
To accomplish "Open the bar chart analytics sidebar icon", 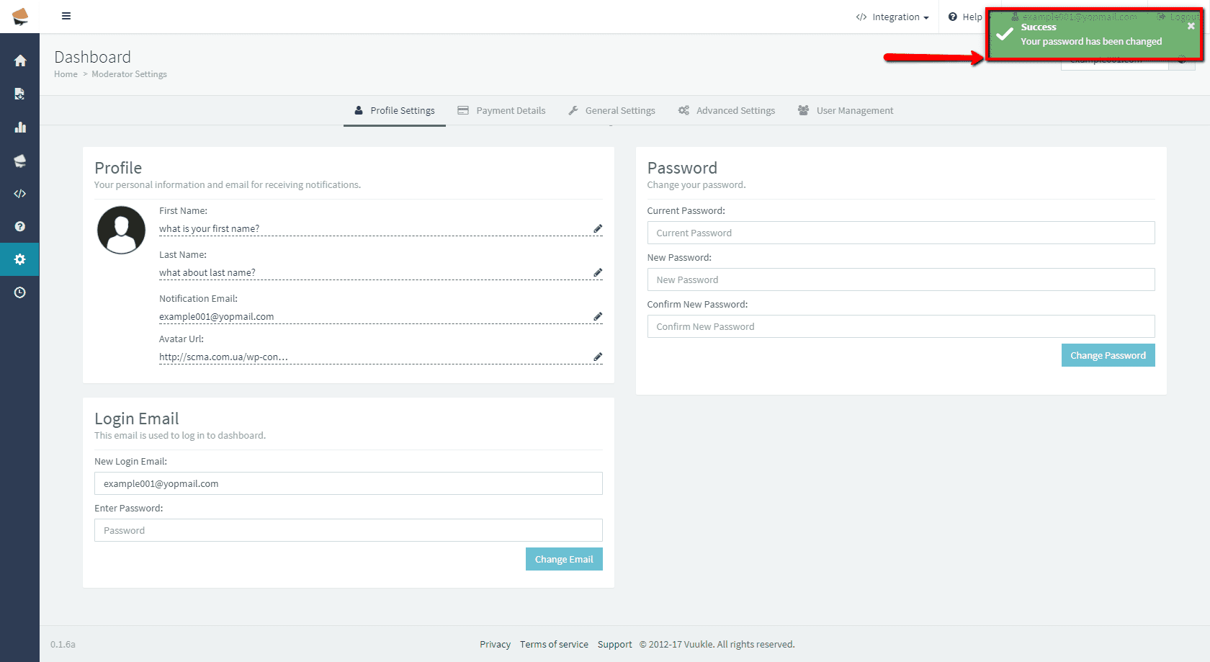I will pyautogui.click(x=20, y=128).
